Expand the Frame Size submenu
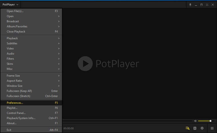 31,76
